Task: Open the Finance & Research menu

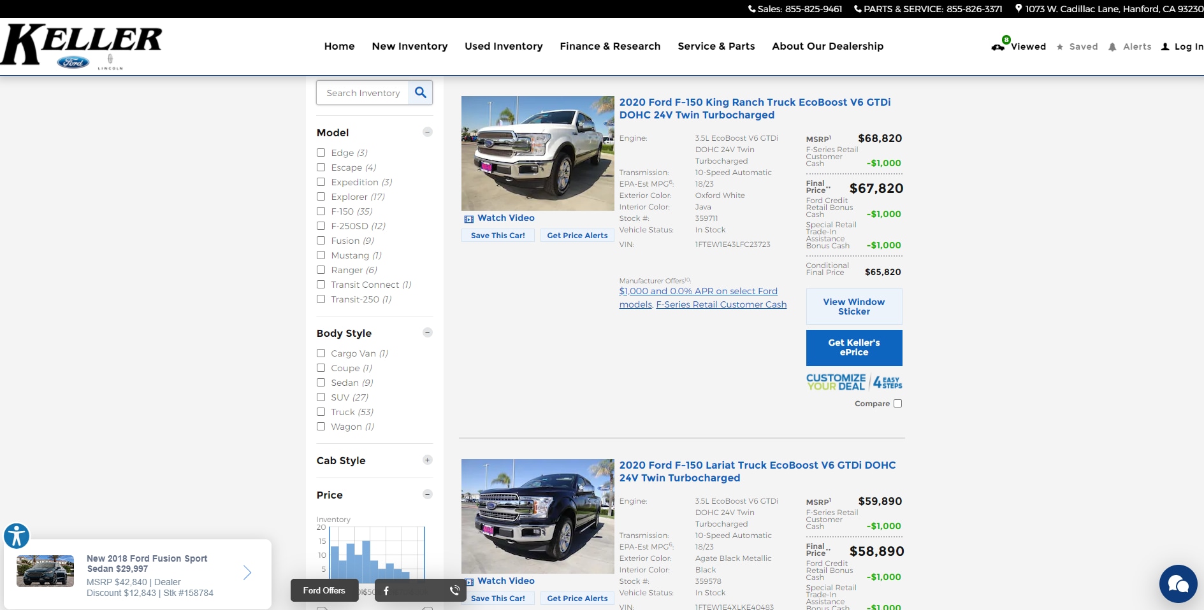Action: coord(610,46)
